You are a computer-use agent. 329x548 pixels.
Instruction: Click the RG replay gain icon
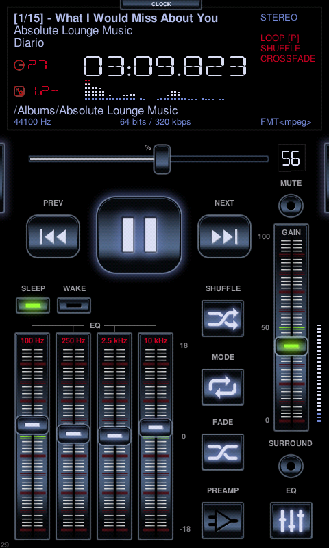(x=19, y=91)
